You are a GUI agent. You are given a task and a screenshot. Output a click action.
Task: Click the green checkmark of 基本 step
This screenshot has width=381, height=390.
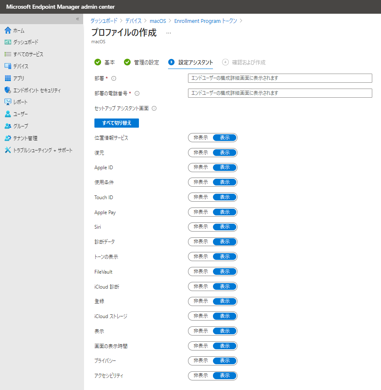pyautogui.click(x=98, y=62)
